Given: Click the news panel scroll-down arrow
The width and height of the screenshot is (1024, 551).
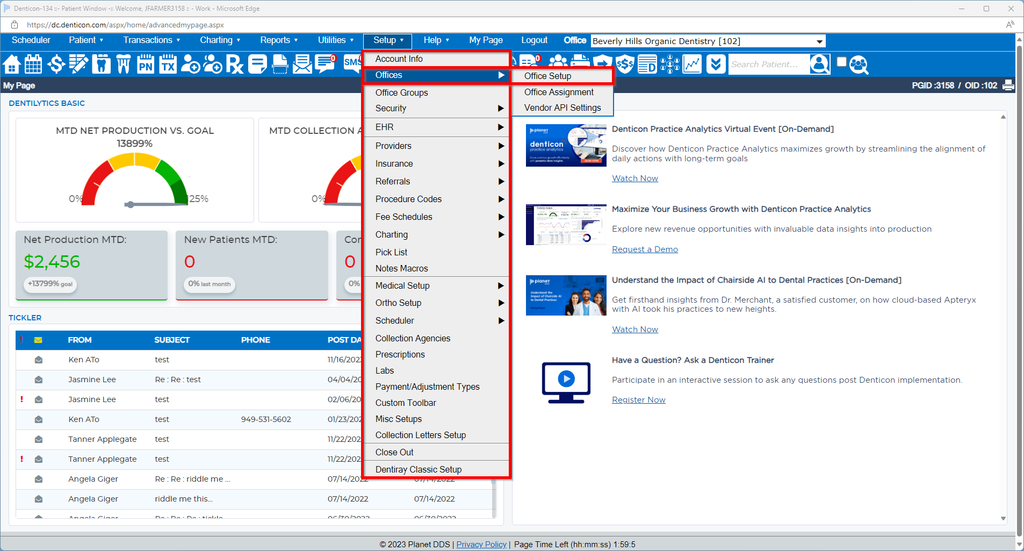Looking at the screenshot, I should pyautogui.click(x=1003, y=519).
